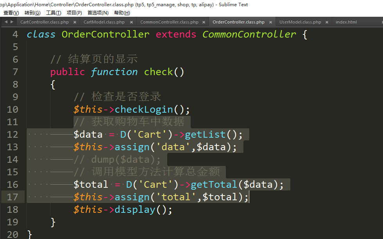
Task: Switch to the index.html tab
Action: coord(346,22)
